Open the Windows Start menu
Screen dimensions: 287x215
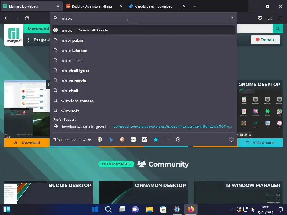[x=95, y=209]
